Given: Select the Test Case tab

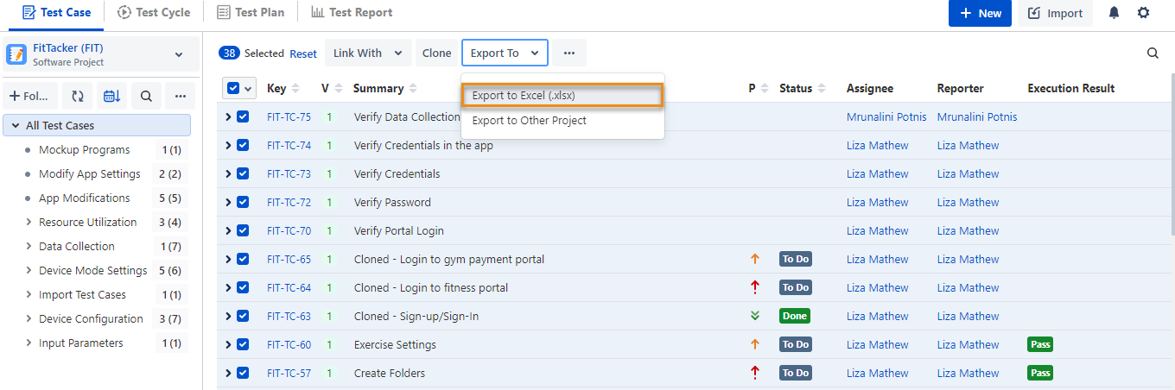Looking at the screenshot, I should [56, 12].
